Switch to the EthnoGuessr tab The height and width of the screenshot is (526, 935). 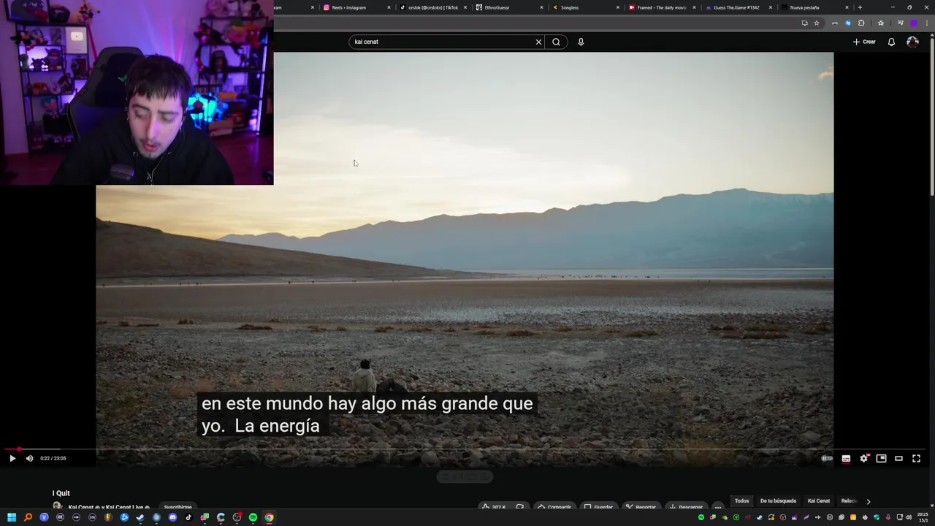click(509, 7)
